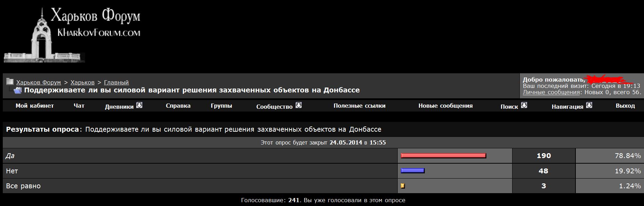This screenshot has width=644, height=206.
Task: Open the Навигация dropdown arrow
Action: click(x=589, y=105)
